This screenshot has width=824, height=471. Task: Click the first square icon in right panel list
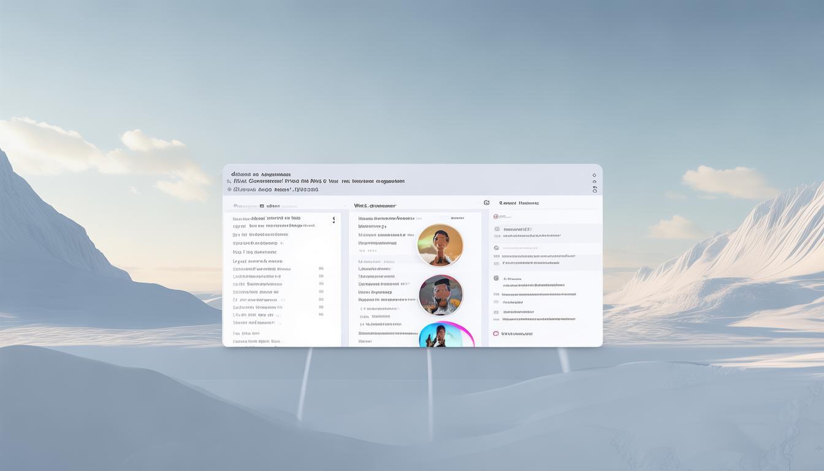(x=497, y=229)
